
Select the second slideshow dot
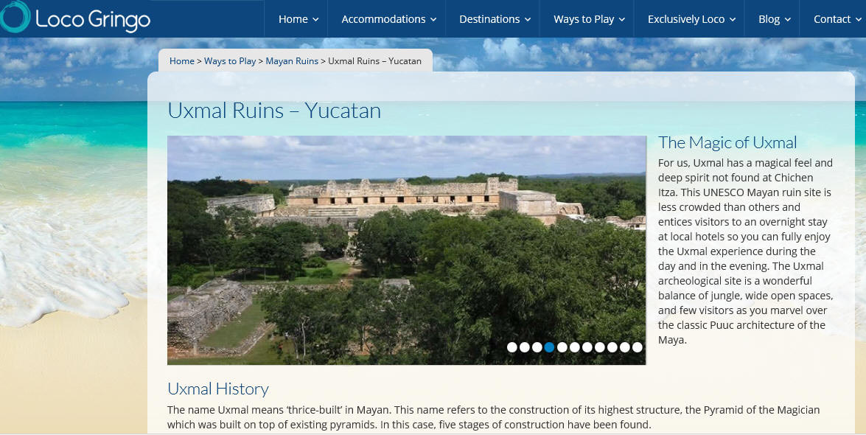point(525,347)
